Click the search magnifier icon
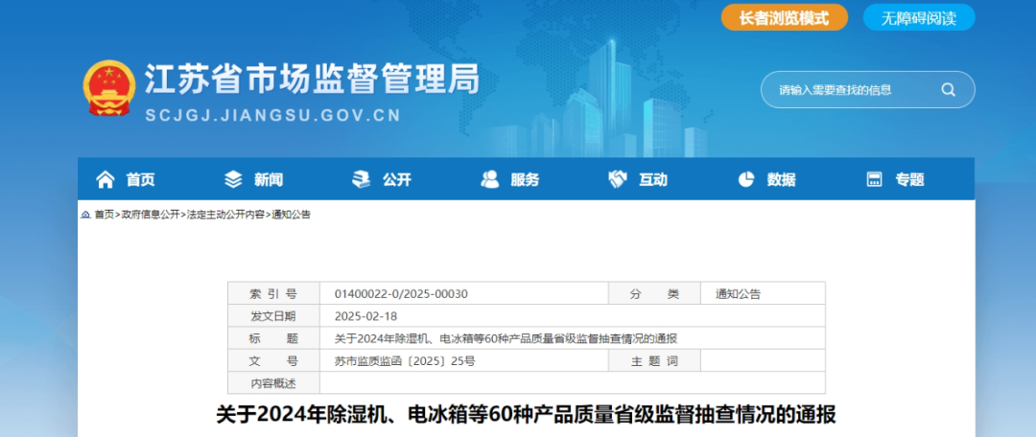 click(x=948, y=90)
